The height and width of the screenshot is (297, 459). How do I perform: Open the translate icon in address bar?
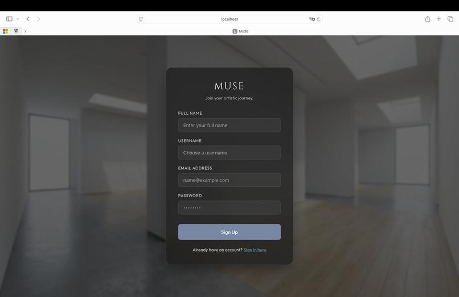coord(312,19)
